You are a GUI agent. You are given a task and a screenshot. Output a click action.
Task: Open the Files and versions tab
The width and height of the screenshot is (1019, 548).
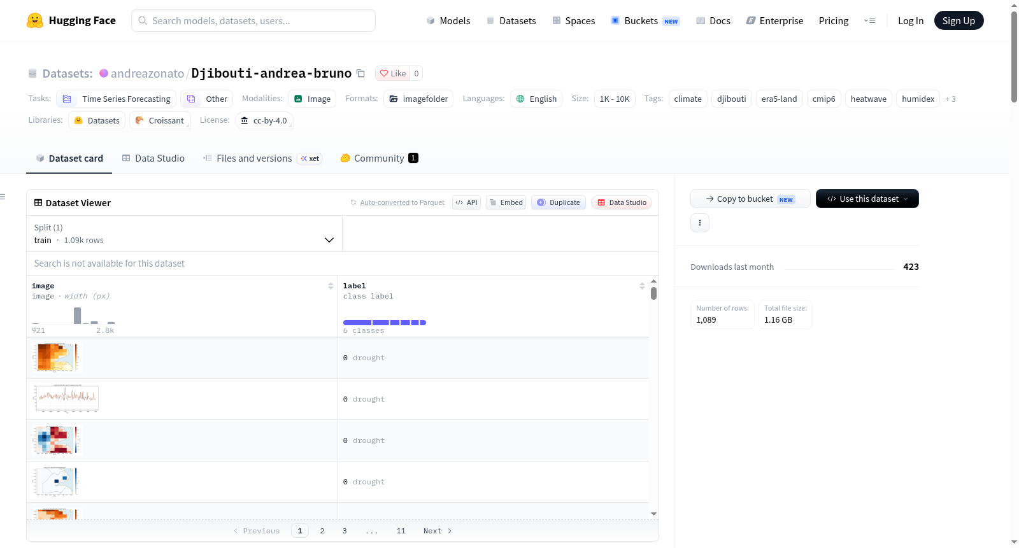pyautogui.click(x=262, y=158)
